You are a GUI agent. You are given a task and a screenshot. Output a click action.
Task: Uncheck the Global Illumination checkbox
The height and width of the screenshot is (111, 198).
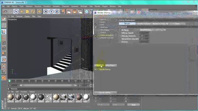pos(96,35)
